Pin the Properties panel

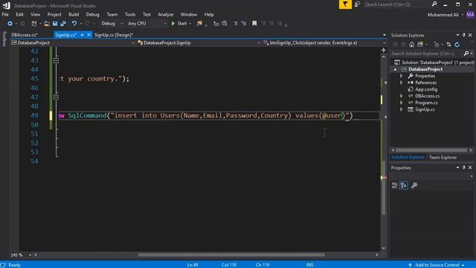click(x=464, y=167)
